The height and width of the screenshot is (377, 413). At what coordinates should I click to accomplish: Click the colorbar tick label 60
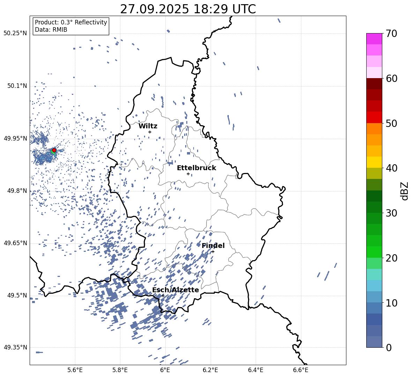(x=391, y=78)
